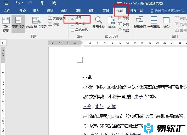Click 并排查看 side by side icon
This screenshot has height=135, width=187.
[177, 18]
